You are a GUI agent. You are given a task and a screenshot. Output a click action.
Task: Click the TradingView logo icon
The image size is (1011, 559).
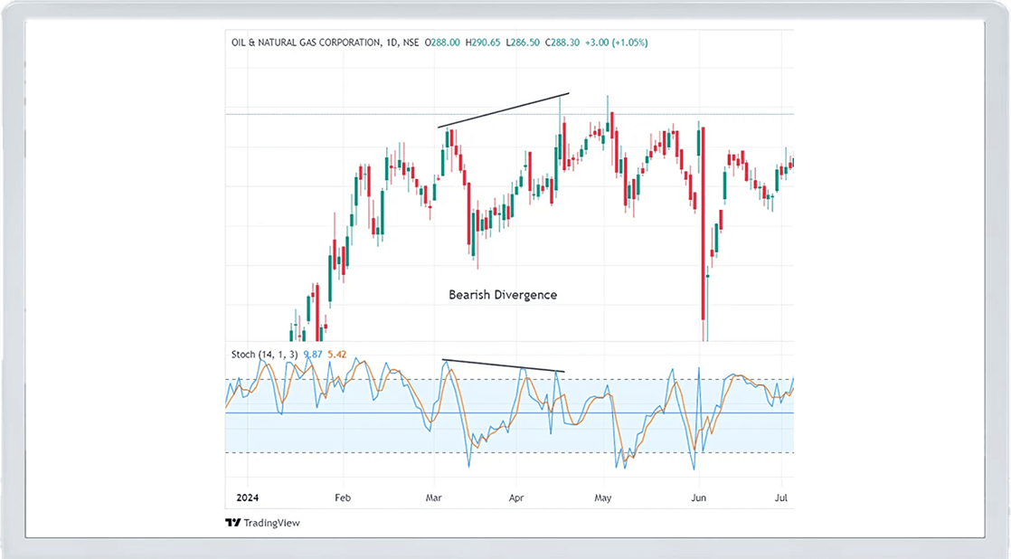pyautogui.click(x=232, y=523)
